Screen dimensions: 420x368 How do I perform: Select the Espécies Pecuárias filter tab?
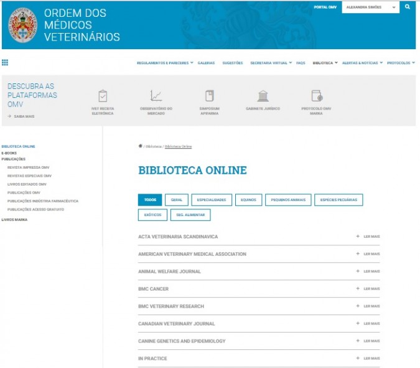coord(338,200)
